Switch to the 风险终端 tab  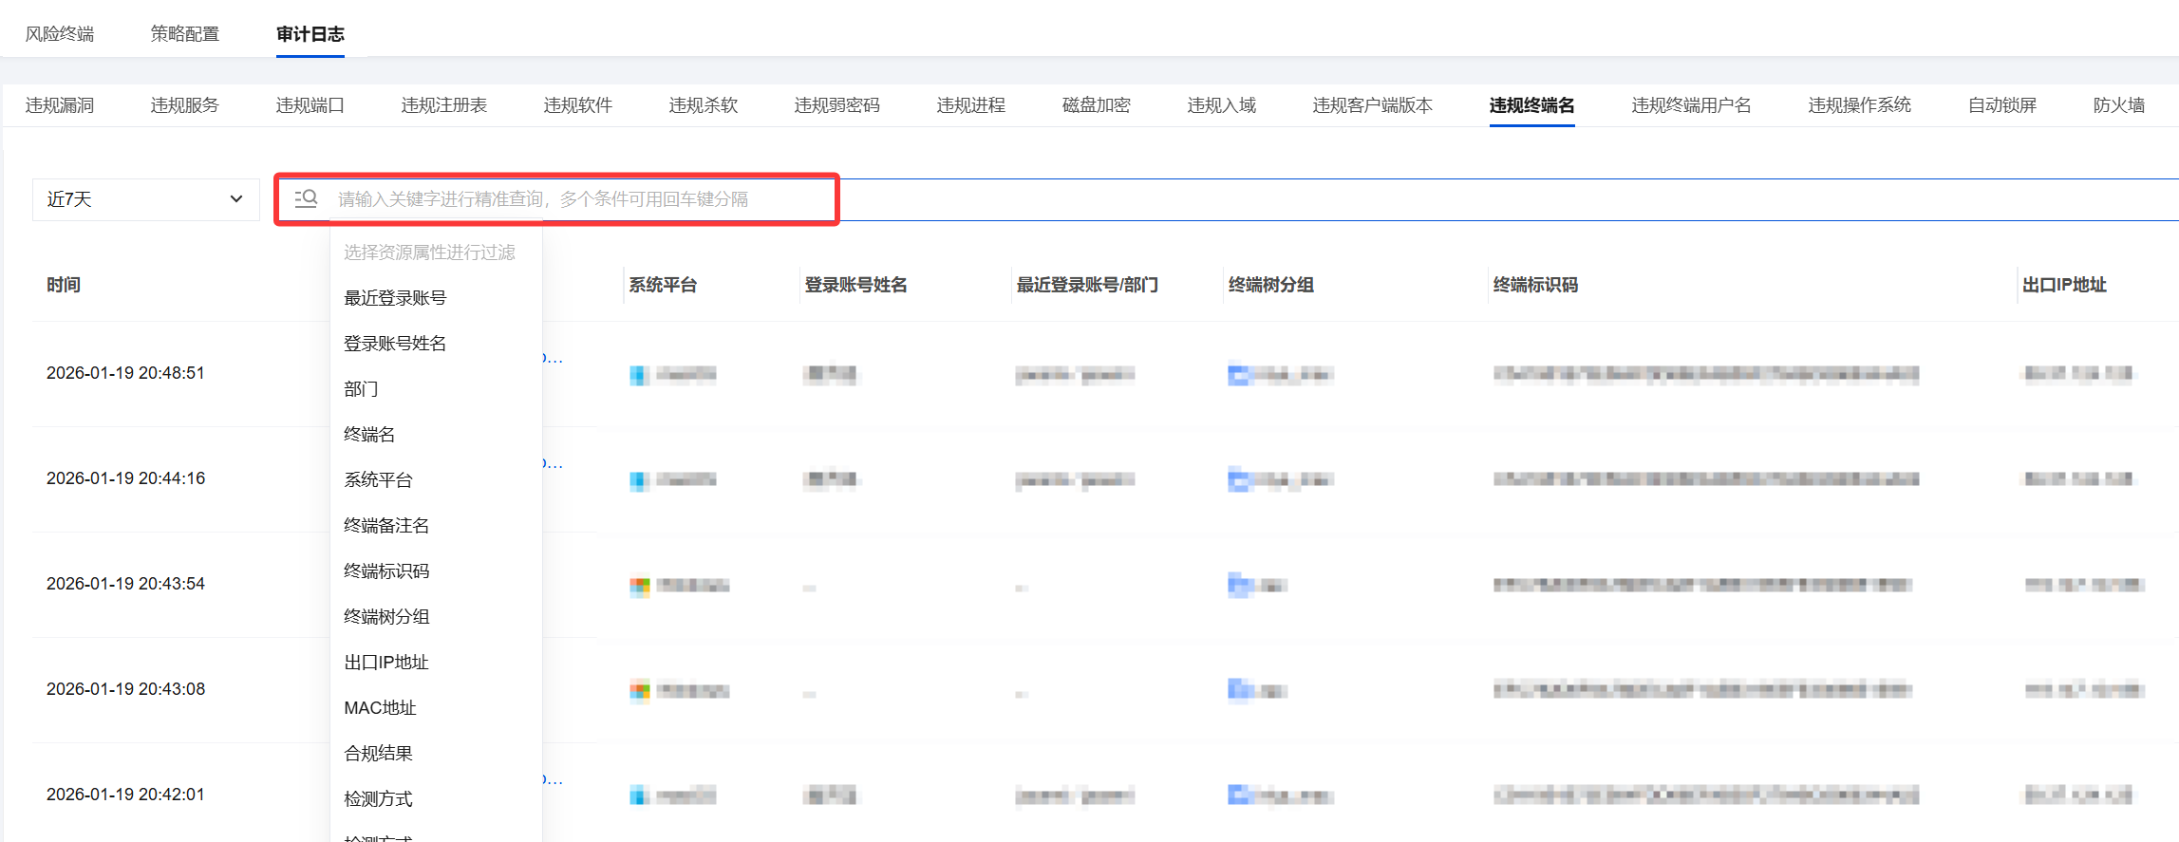(x=60, y=34)
